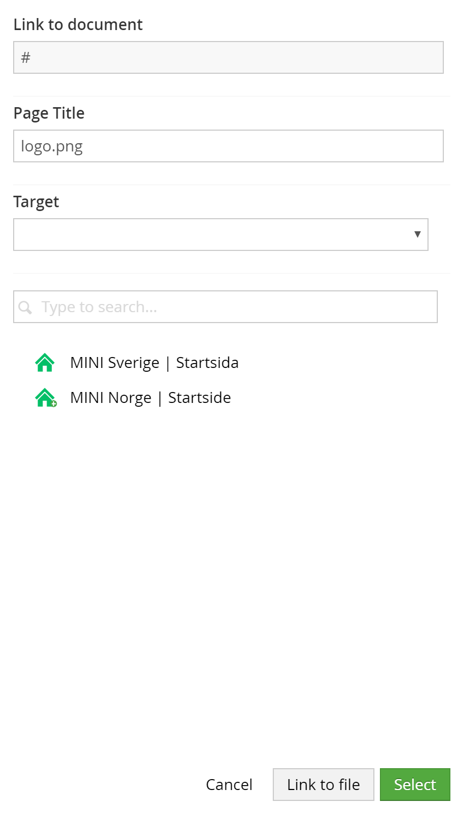Screen dimensions: 469x819
Task: Click the MINI Sverige home icon
Action: (x=45, y=362)
